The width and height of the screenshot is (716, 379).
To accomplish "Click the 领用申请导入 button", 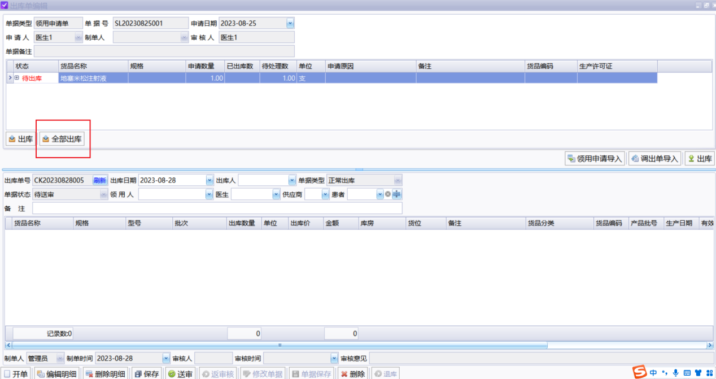I will click(x=595, y=159).
